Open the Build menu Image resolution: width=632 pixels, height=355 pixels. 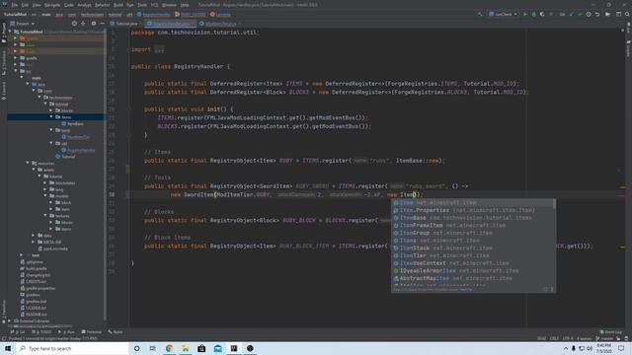point(118,5)
